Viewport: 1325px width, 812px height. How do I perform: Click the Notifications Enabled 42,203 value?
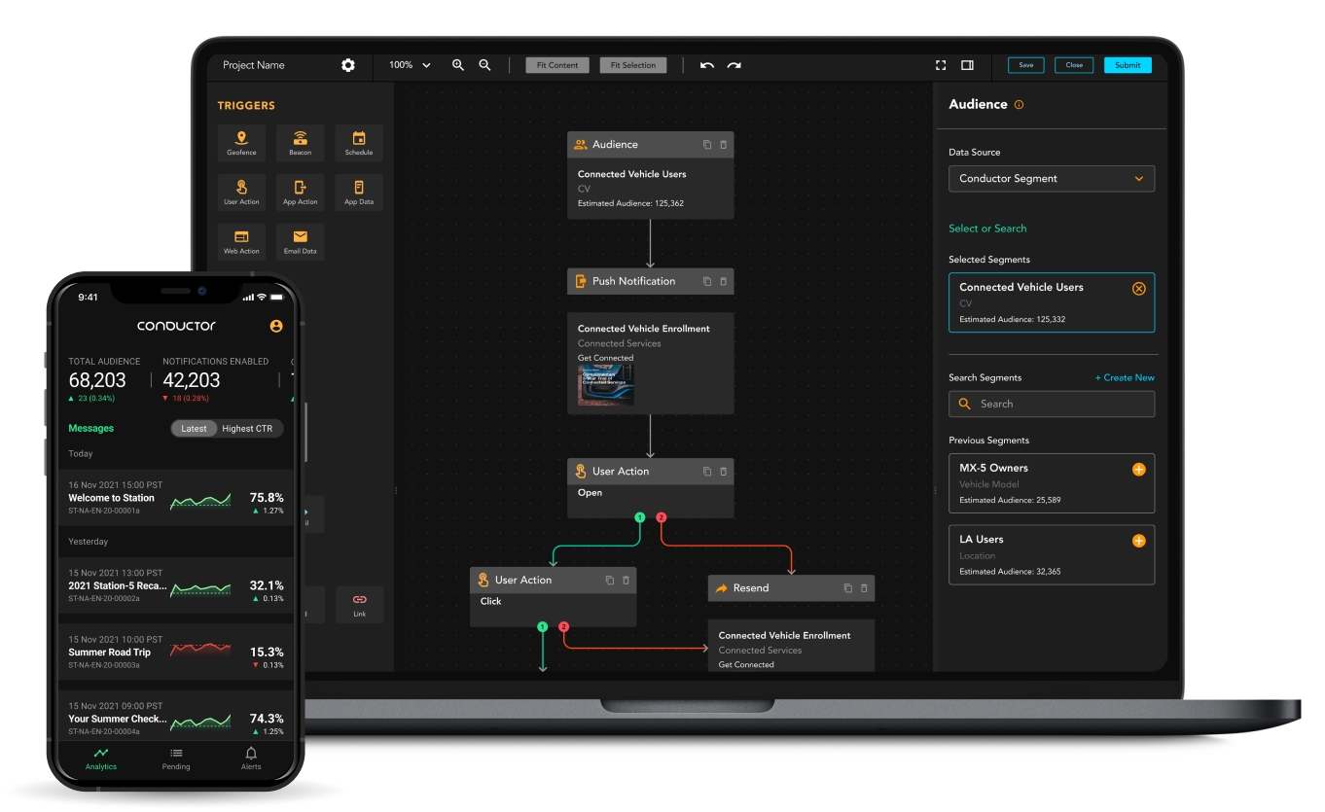click(x=192, y=380)
